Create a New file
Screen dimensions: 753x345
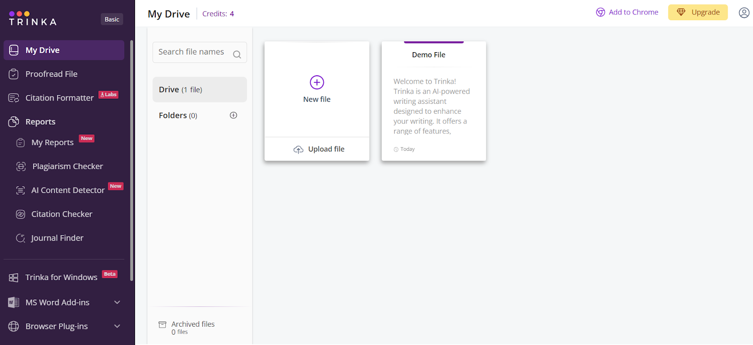tap(317, 89)
